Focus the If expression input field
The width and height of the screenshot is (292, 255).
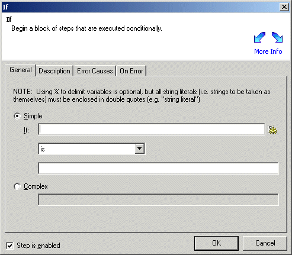(x=152, y=130)
